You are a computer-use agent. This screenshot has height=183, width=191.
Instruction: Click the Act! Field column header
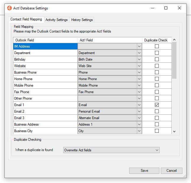tap(110, 40)
